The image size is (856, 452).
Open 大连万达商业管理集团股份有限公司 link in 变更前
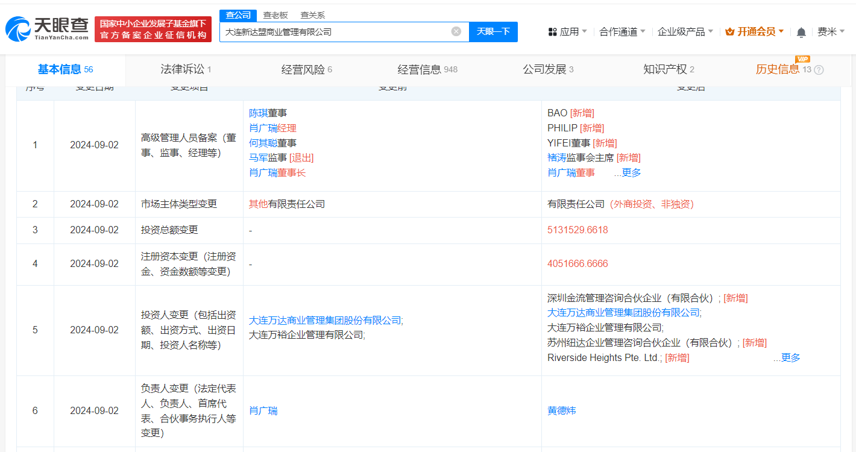coord(324,321)
